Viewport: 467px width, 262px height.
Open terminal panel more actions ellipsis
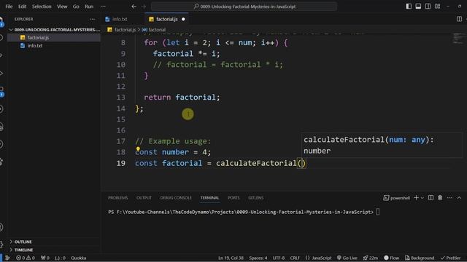[x=449, y=198]
